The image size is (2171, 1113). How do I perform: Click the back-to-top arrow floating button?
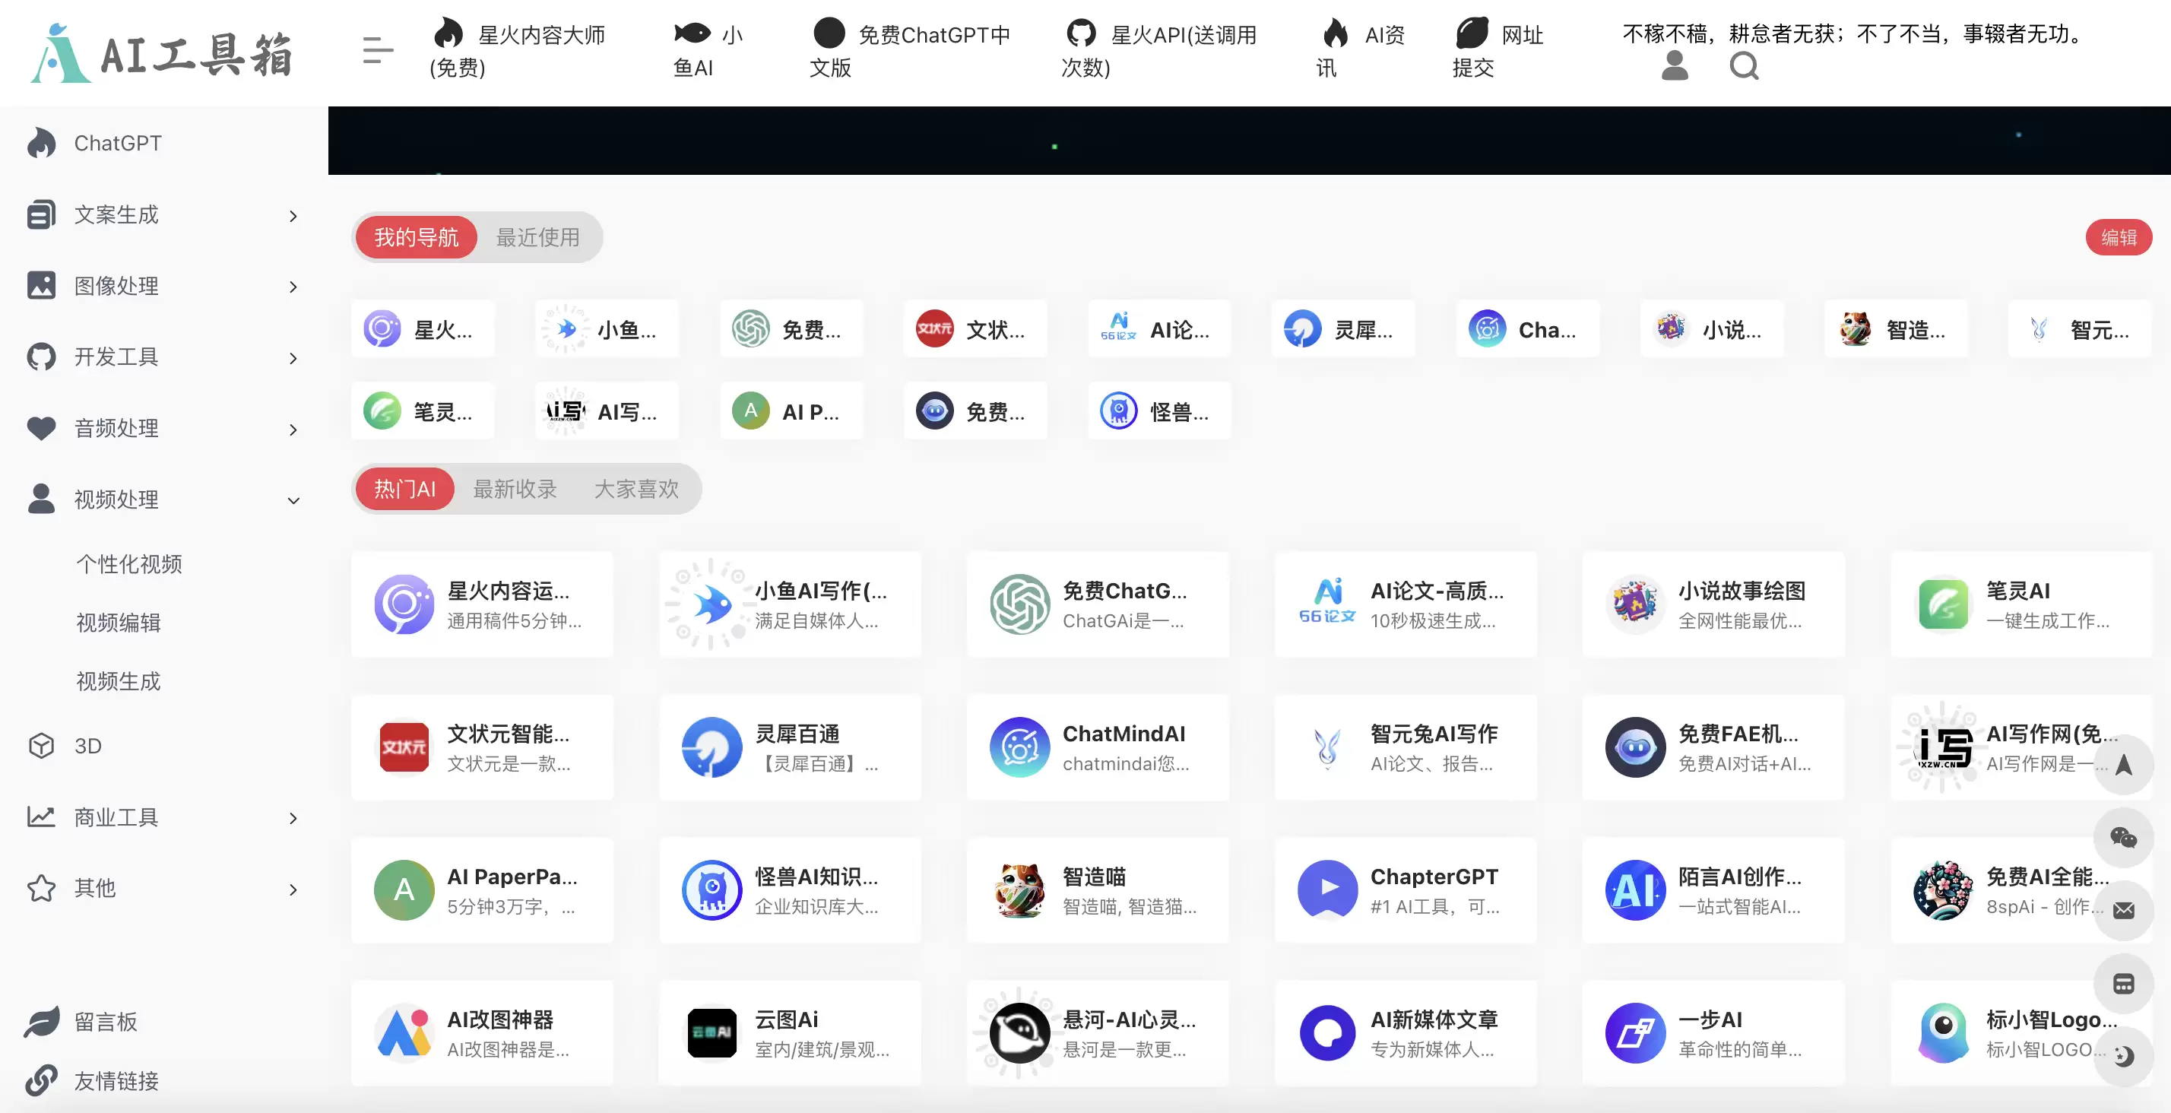tap(2123, 765)
